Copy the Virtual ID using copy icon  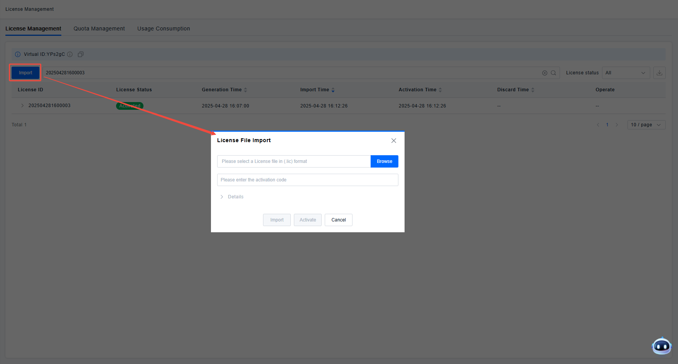point(81,54)
